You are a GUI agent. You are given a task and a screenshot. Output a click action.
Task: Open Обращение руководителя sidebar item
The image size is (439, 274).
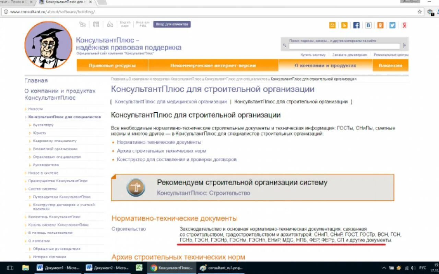(57, 249)
